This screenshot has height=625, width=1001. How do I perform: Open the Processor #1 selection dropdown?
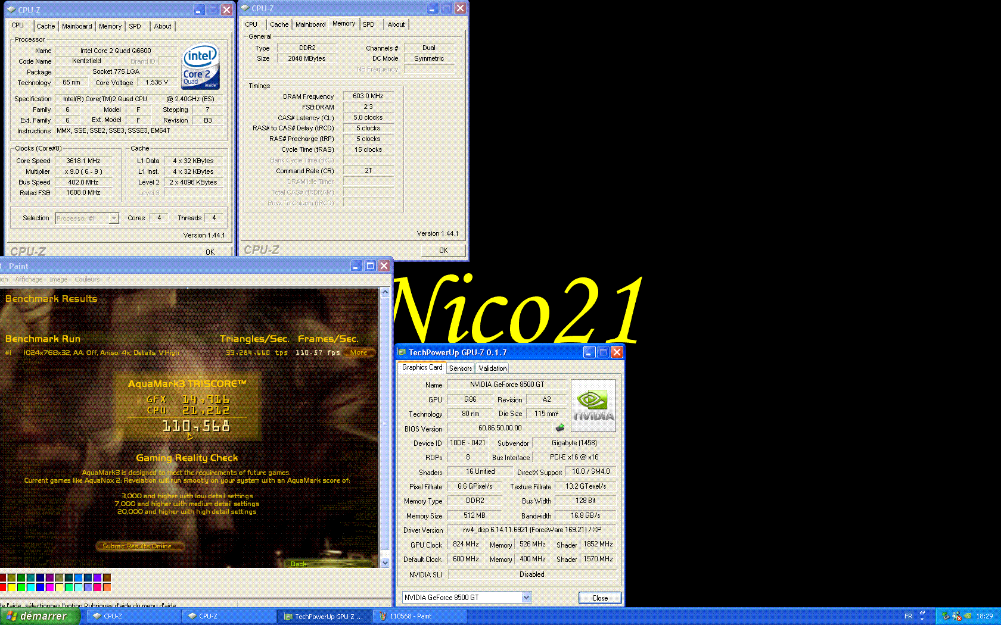pyautogui.click(x=114, y=218)
